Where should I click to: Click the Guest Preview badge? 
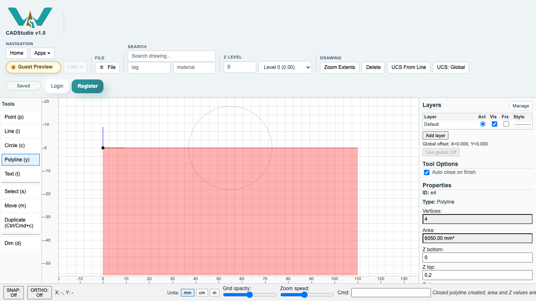coord(33,67)
